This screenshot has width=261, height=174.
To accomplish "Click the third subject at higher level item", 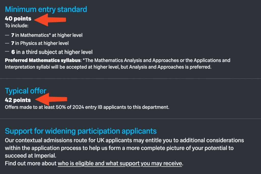I will pyautogui.click(x=52, y=52).
